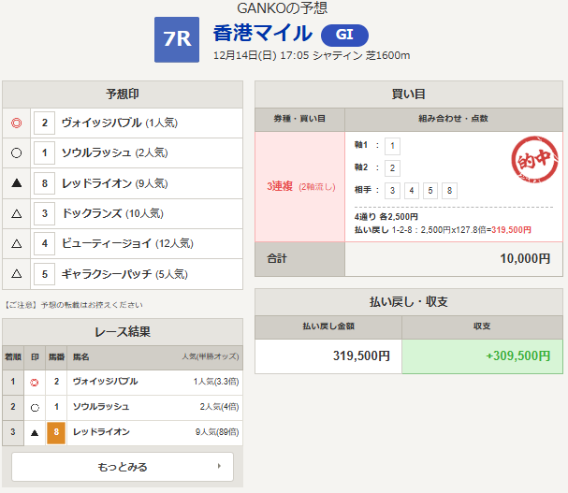
Task: Click the 券種・買い目 column header
Action: 299,119
